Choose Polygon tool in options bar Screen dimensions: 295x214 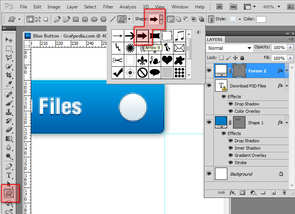[103, 19]
